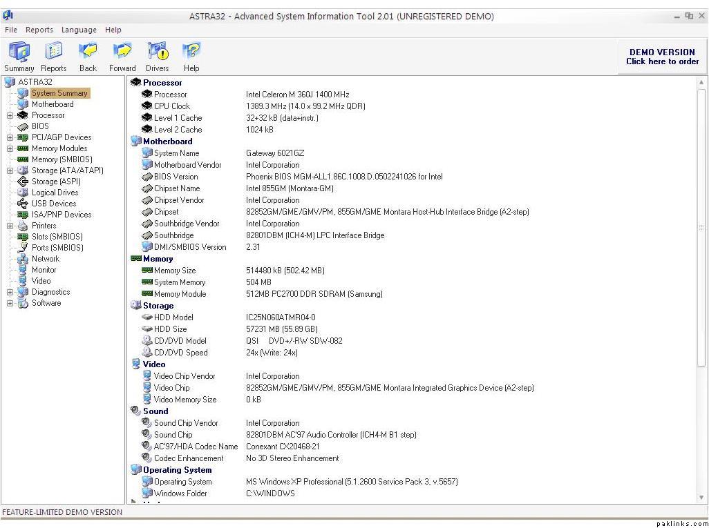Screen dimensions: 709x528
Task: Expand the Processor tree node
Action: point(10,115)
